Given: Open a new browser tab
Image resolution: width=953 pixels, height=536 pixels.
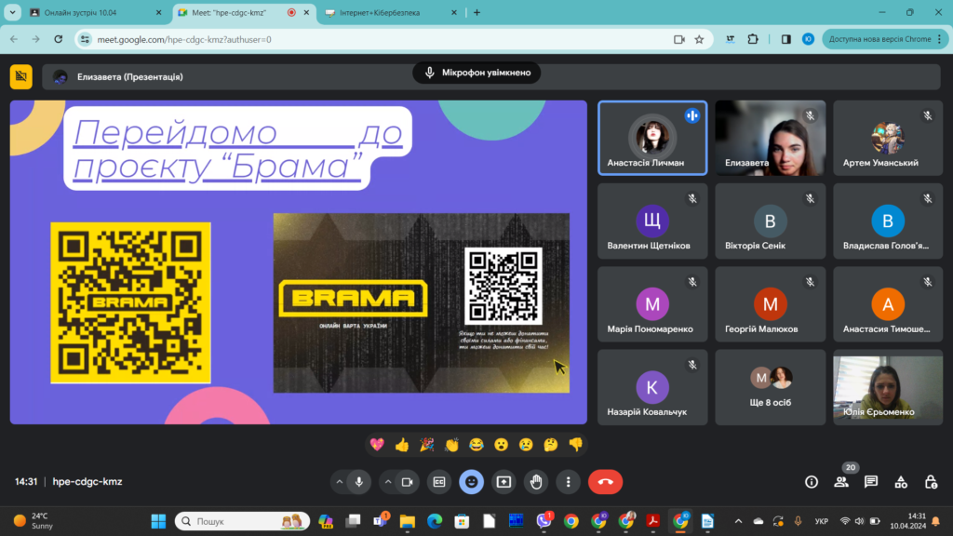Looking at the screenshot, I should (x=477, y=13).
